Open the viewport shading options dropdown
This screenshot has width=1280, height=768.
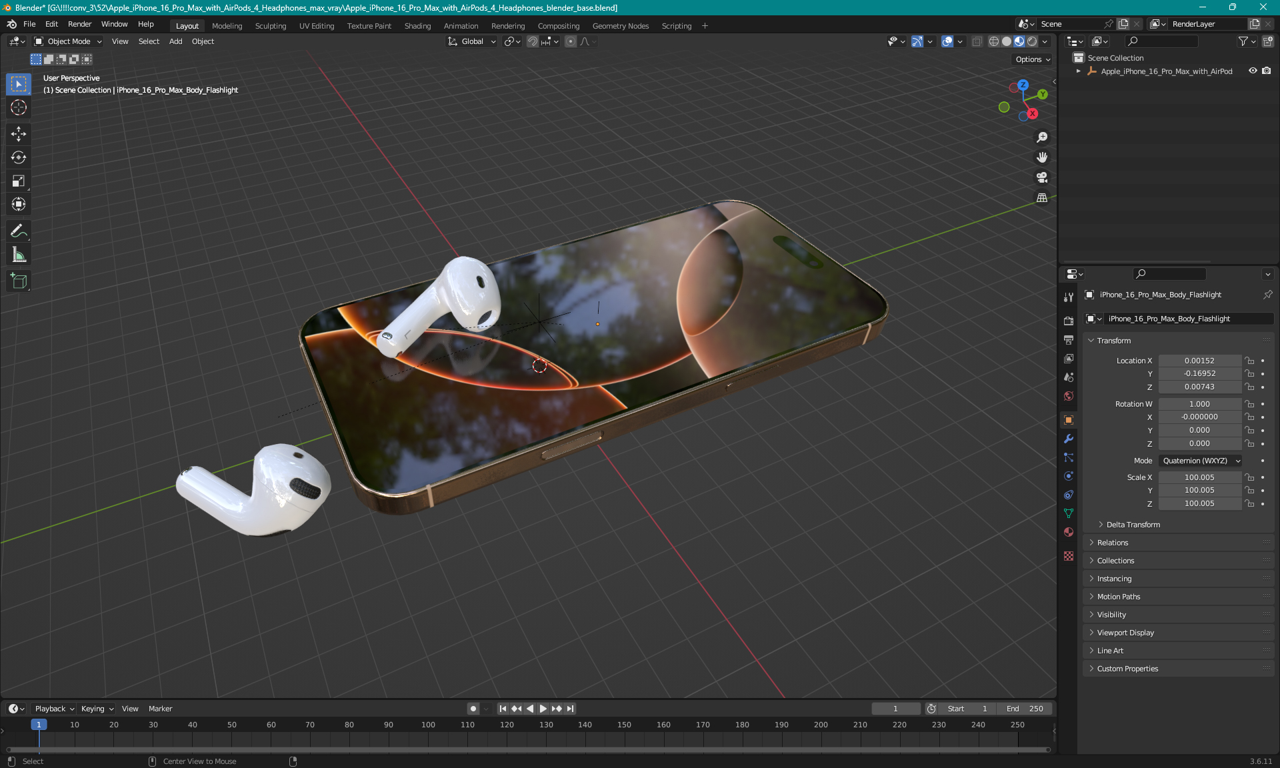1045,41
